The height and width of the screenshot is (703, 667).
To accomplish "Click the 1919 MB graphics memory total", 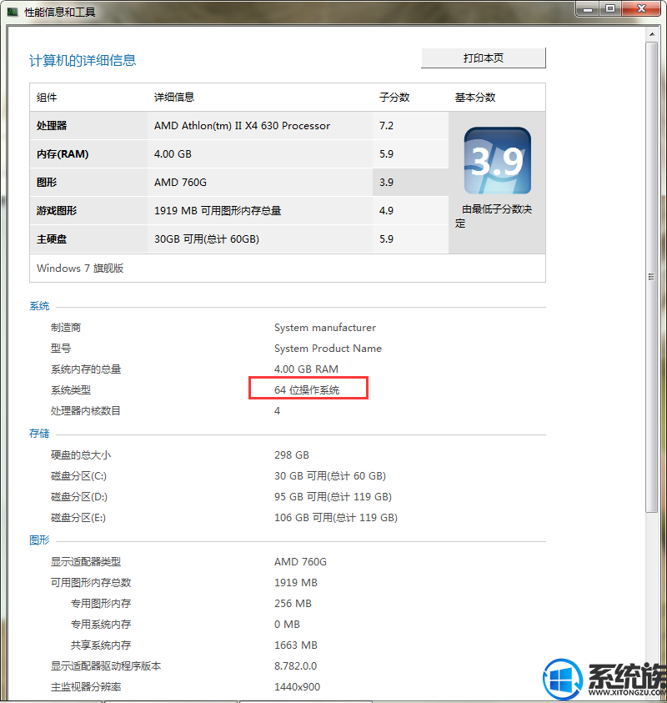I will click(x=296, y=582).
